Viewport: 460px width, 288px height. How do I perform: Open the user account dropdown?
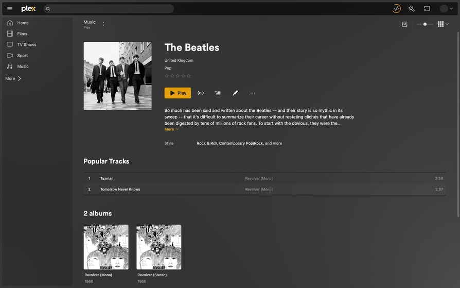click(447, 9)
